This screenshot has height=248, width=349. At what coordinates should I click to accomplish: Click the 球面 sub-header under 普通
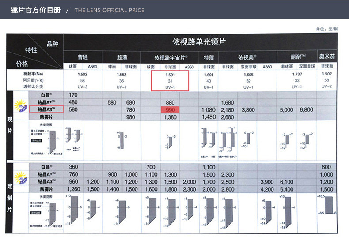click(73, 67)
